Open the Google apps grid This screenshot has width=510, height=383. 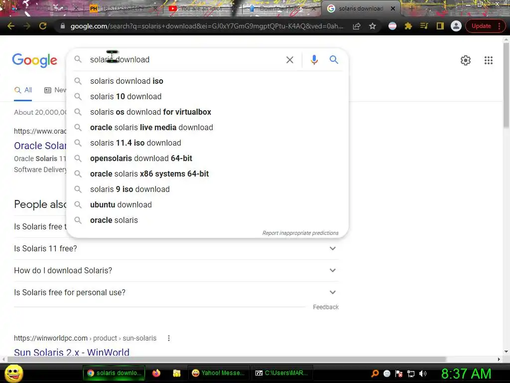[x=488, y=60]
